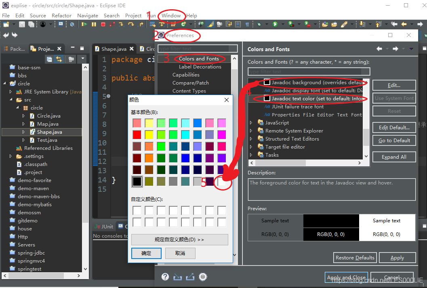Screen dimensions: 427x288
Task: Switch to the JUnit view tab
Action: 104,226
